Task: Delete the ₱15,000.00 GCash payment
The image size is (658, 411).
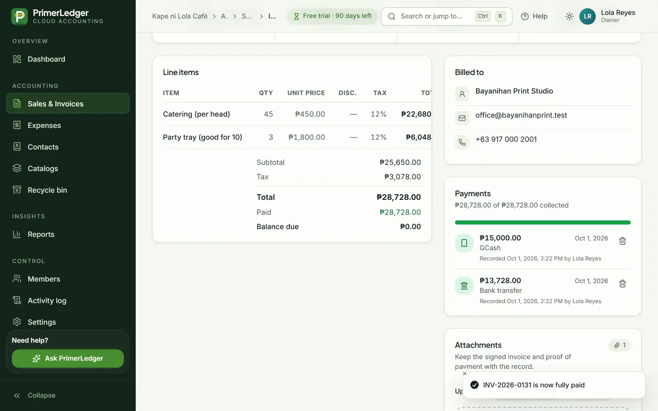Action: [x=623, y=241]
